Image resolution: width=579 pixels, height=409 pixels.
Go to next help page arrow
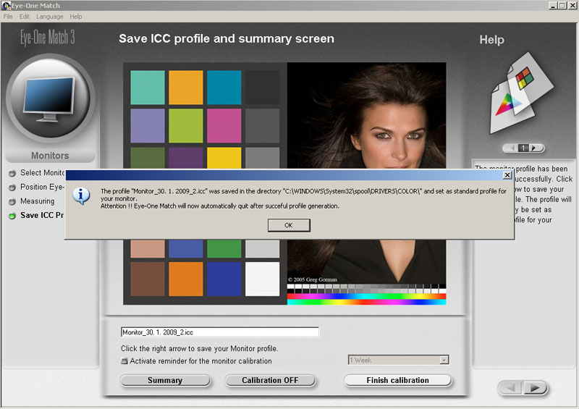(x=535, y=148)
